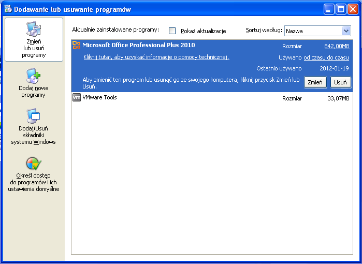Click 'Aby zmienić ten program' description text

(x=191, y=83)
